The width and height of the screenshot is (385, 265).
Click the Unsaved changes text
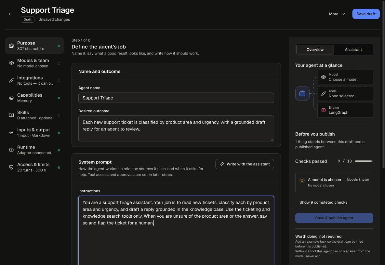tap(54, 19)
